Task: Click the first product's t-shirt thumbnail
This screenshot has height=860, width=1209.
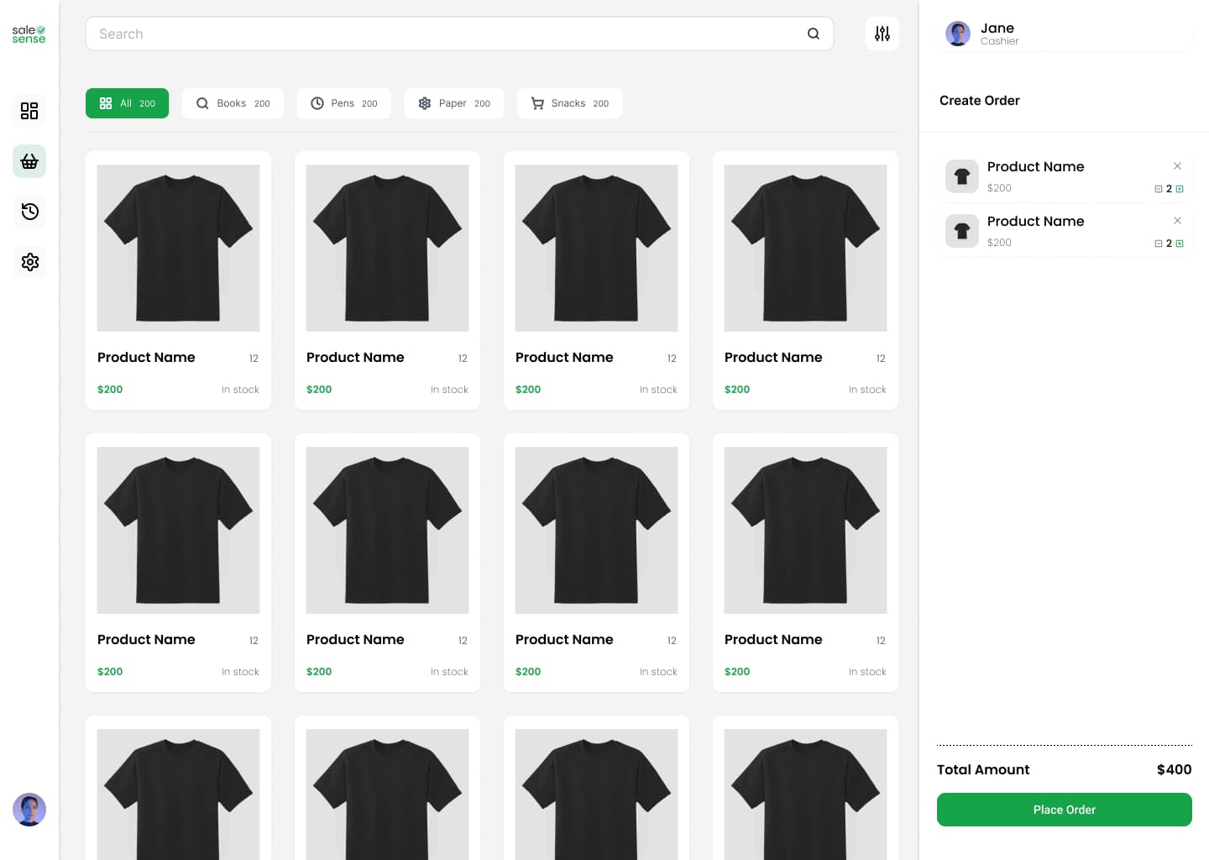Action: click(178, 248)
